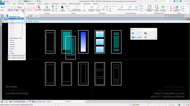The height and width of the screenshot is (106, 190).
Task: Click the save icon in quick access toolbar
Action: 25,1
